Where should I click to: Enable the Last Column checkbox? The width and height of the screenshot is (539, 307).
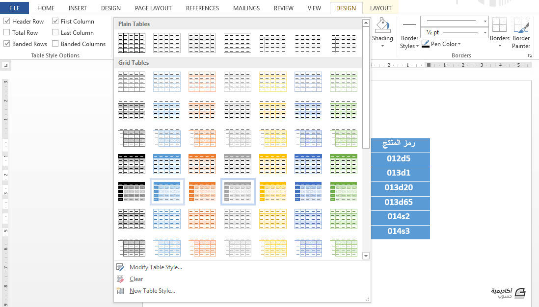pyautogui.click(x=55, y=33)
